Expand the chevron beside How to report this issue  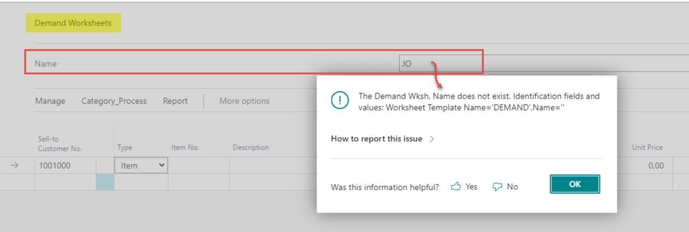point(432,139)
